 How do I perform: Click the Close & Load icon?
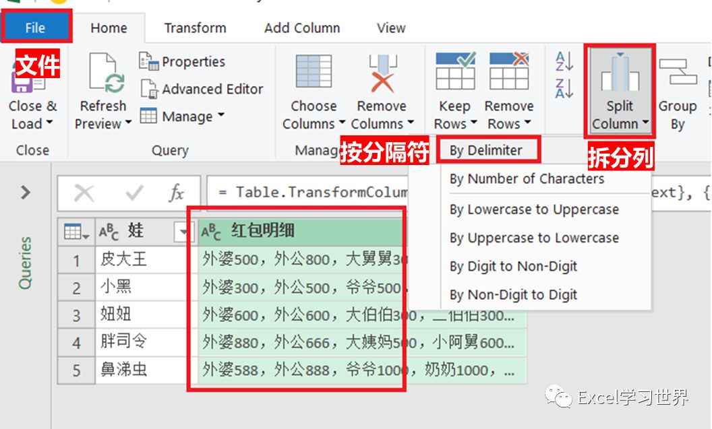[x=27, y=79]
